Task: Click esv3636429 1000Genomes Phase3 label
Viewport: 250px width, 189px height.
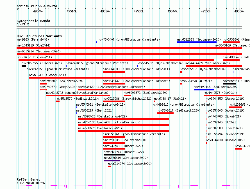Action: (x=111, y=87)
